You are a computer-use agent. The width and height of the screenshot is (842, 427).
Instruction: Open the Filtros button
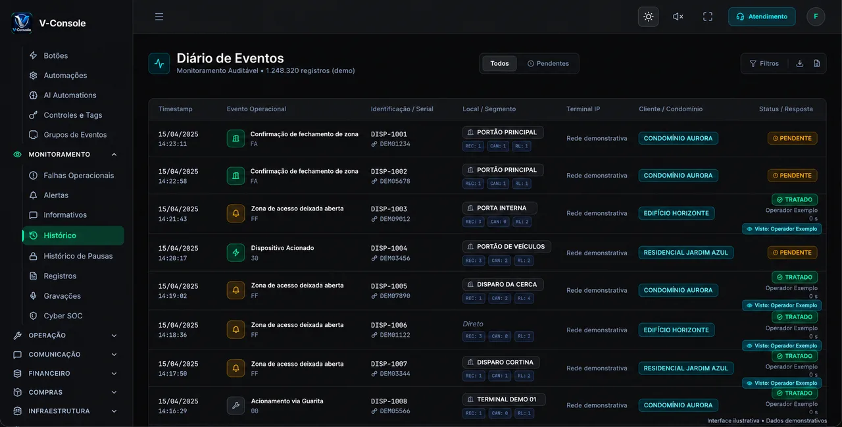[x=764, y=64]
